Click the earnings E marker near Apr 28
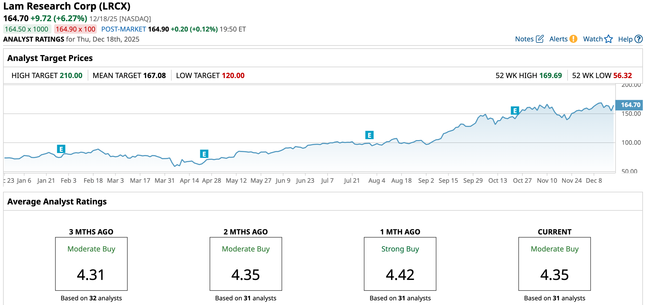 click(204, 154)
